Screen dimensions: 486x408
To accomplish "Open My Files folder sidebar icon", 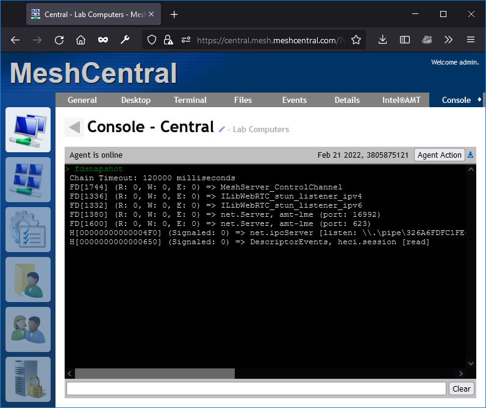I will (28, 280).
